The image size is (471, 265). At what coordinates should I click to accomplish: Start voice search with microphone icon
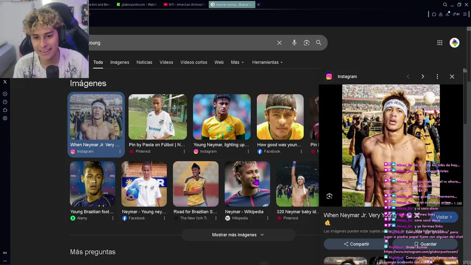click(294, 43)
